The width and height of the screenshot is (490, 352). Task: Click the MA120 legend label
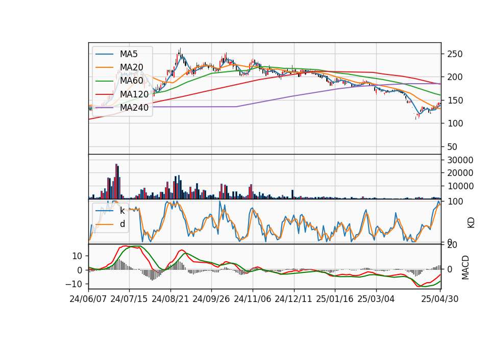coord(134,94)
